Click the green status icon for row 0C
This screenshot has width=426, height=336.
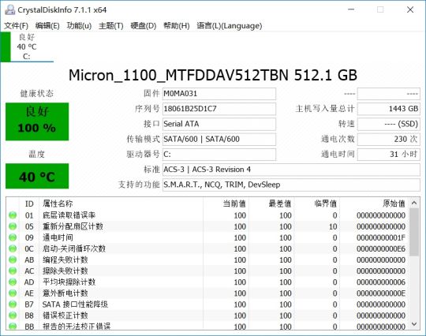click(13, 248)
